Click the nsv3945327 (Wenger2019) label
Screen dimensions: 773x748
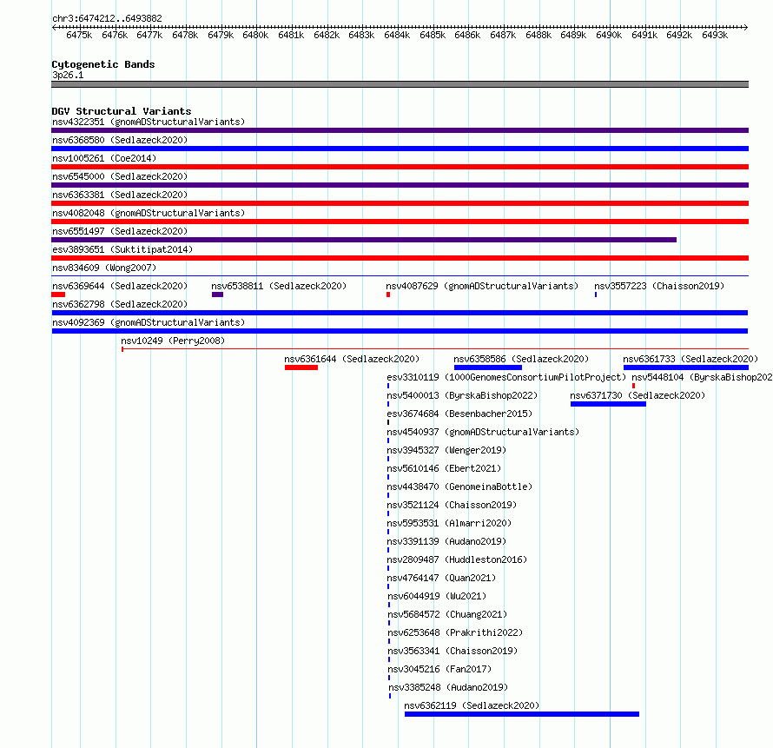tap(446, 450)
